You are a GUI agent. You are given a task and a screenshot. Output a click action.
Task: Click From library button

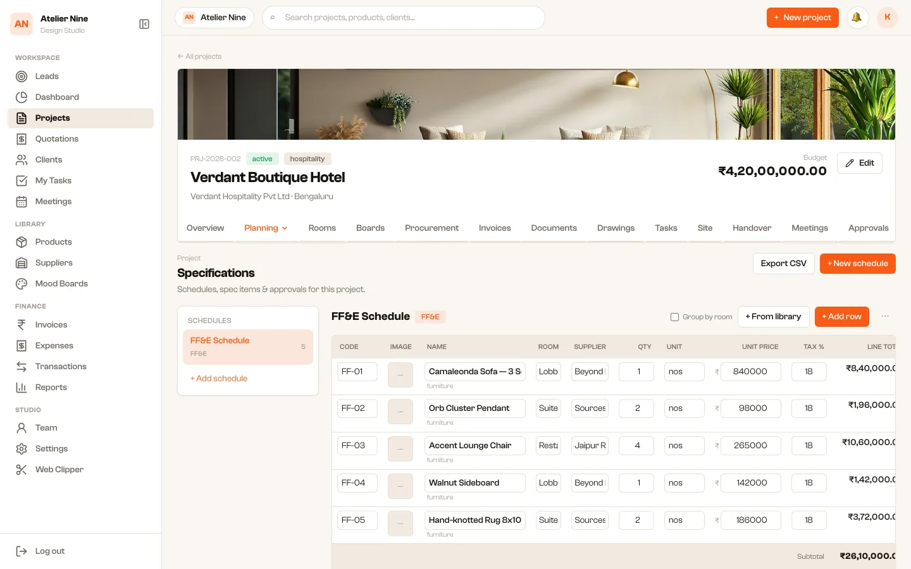(773, 317)
